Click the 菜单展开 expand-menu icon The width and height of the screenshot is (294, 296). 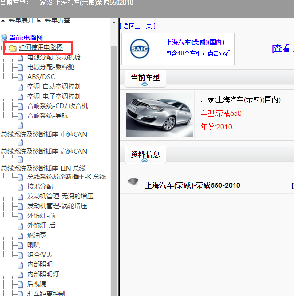tap(3, 20)
